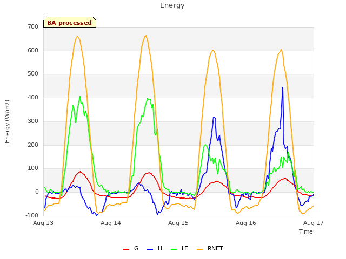346x259 pixels.
Task: Toggle the RNET series legend entry
Action: point(210,248)
